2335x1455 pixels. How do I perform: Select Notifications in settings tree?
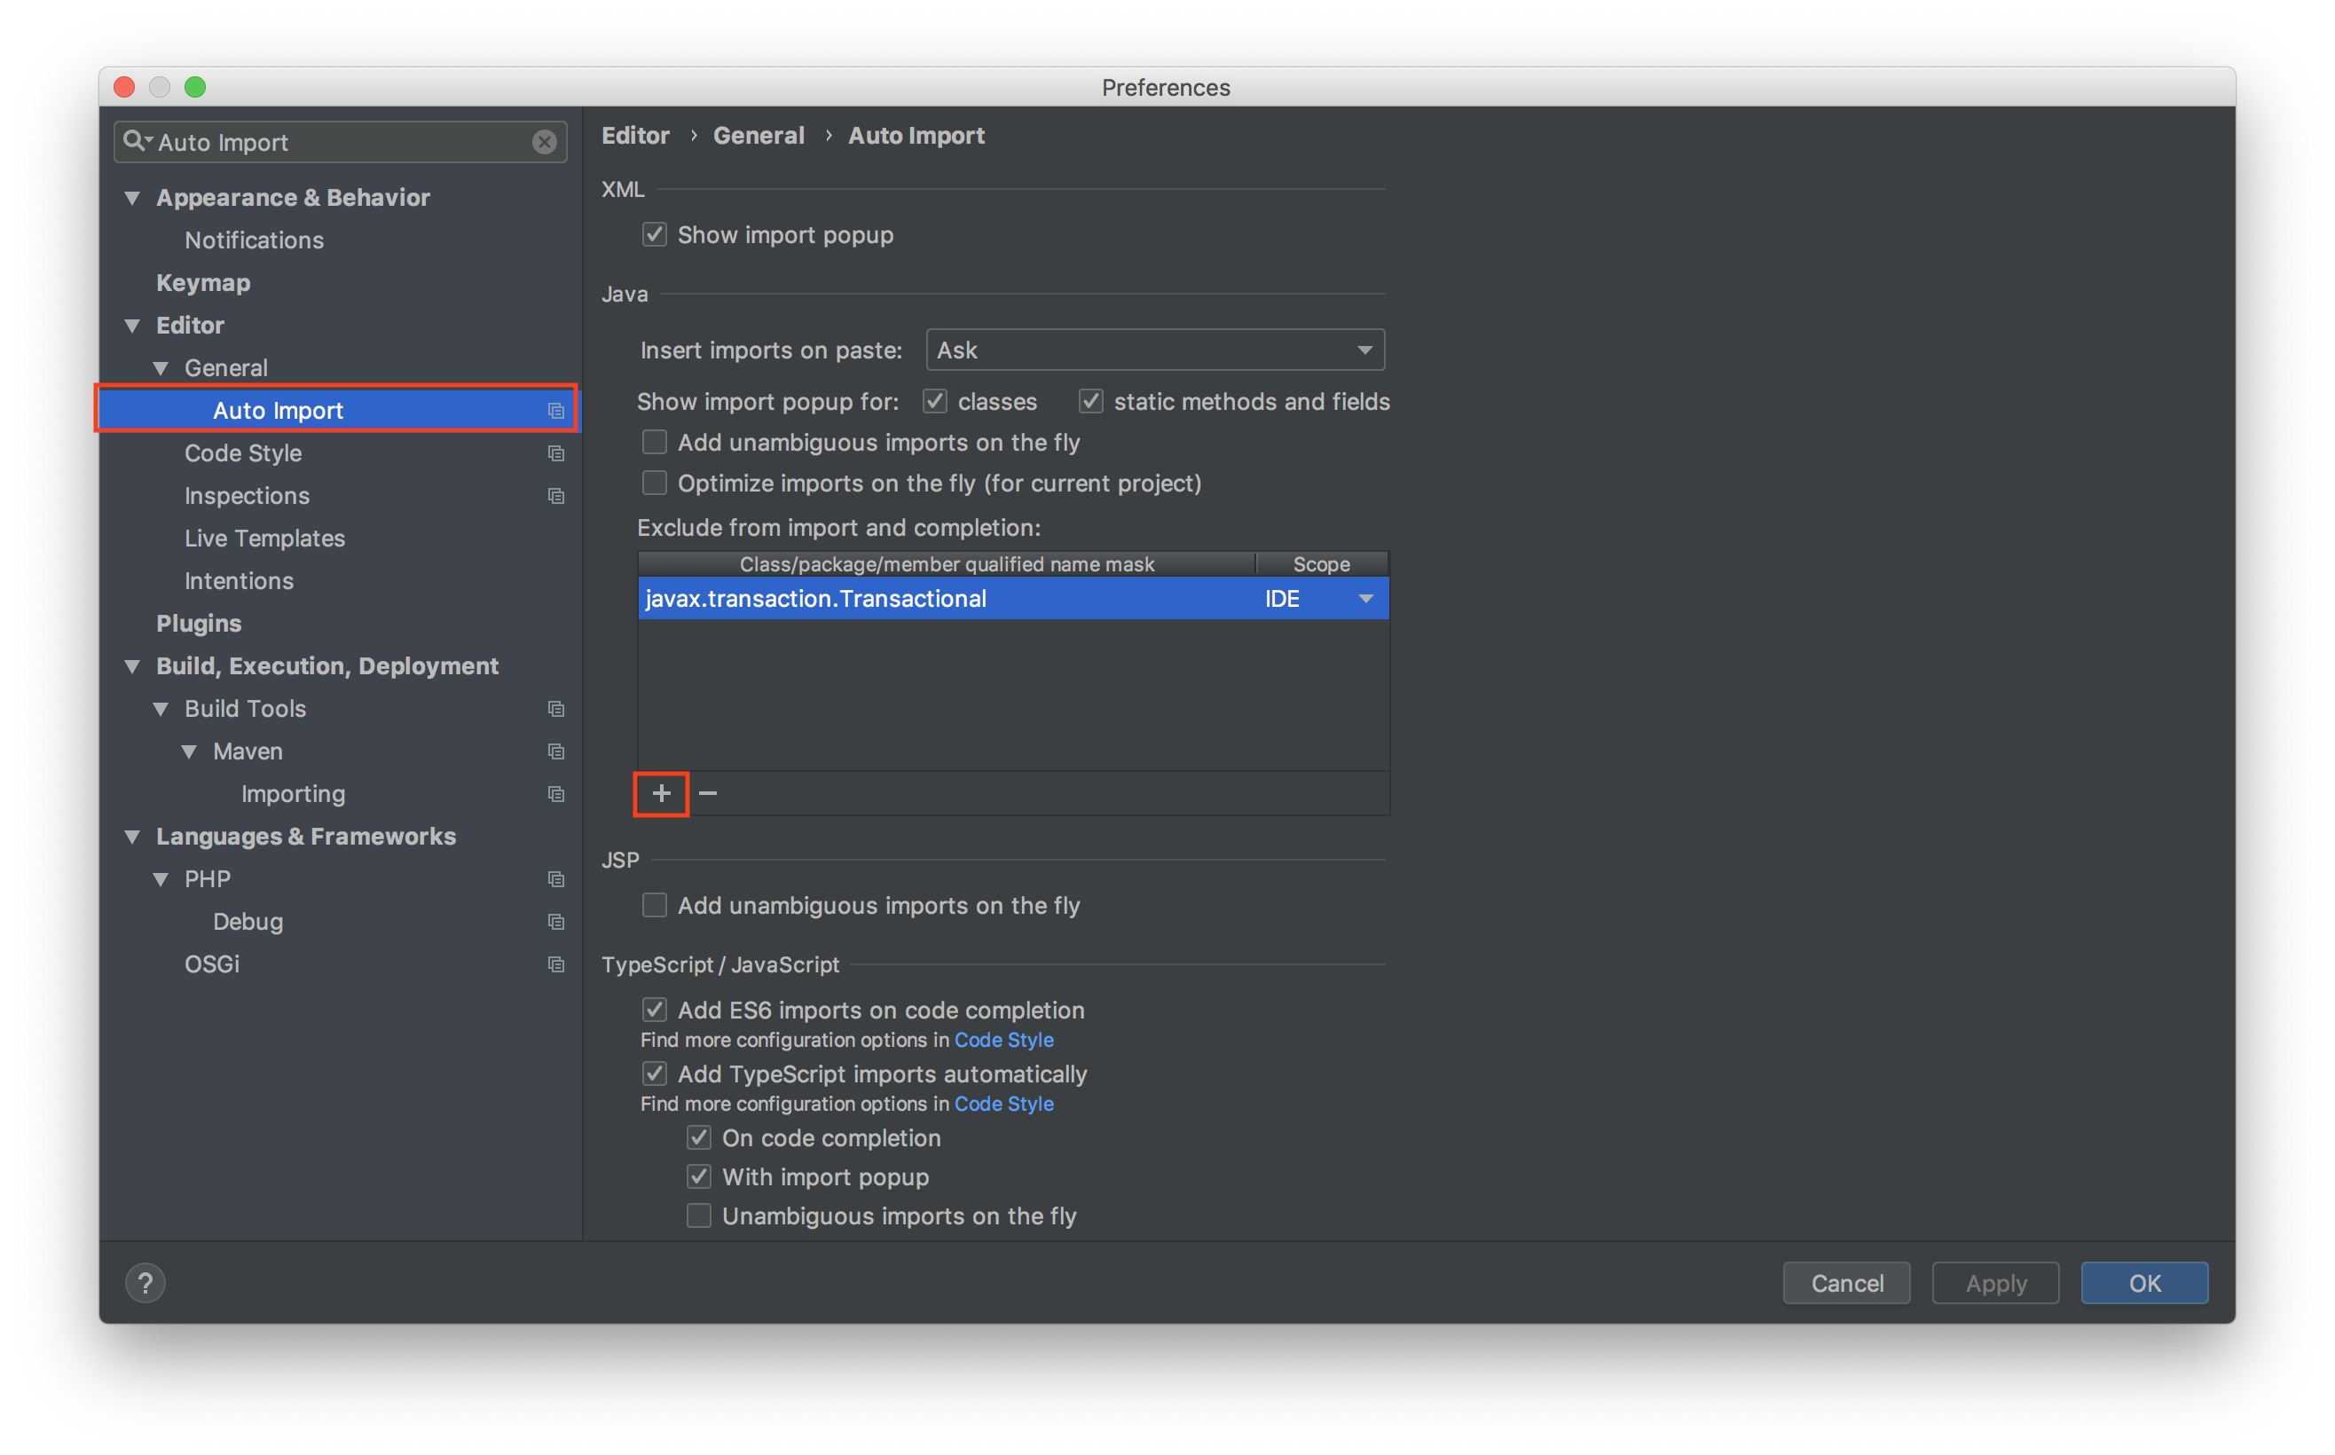coord(254,240)
